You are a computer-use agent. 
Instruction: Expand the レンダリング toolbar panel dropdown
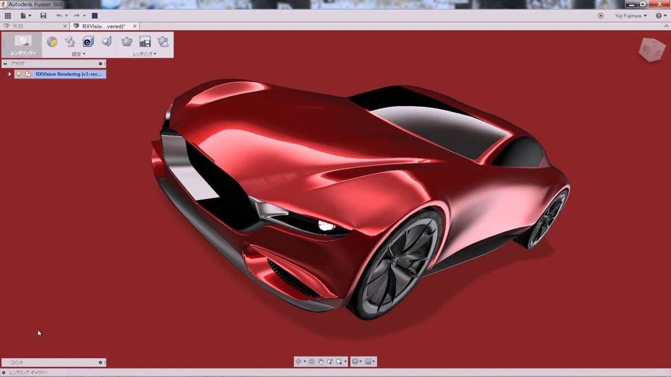(145, 54)
